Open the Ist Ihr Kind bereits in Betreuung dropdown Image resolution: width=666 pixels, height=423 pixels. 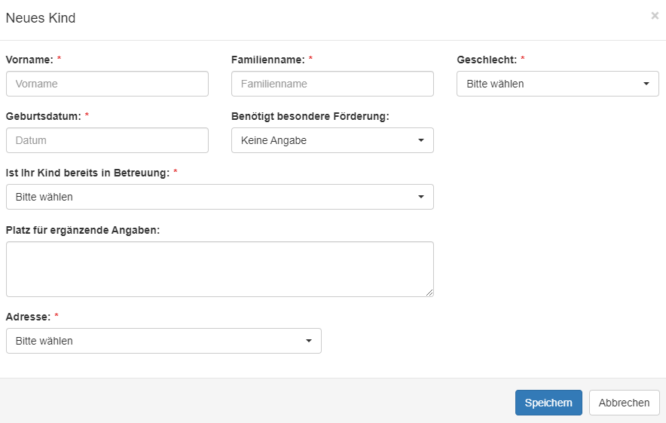click(x=219, y=197)
